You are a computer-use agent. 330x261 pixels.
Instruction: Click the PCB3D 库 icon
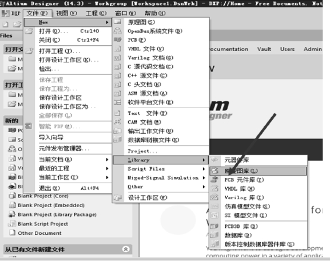(x=214, y=226)
